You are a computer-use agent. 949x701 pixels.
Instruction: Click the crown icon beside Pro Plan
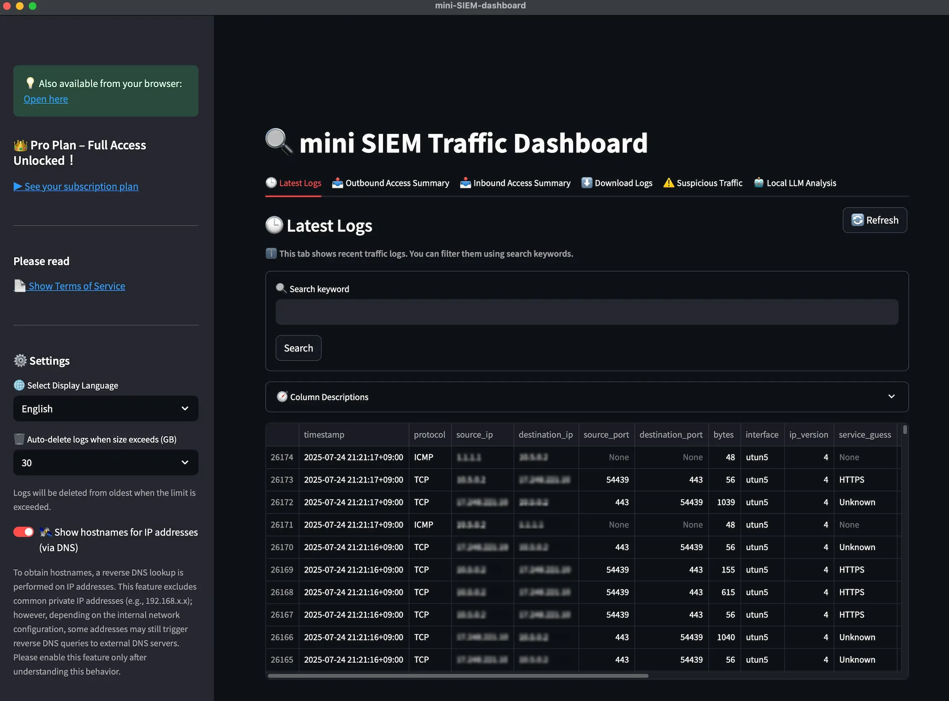pyautogui.click(x=20, y=145)
